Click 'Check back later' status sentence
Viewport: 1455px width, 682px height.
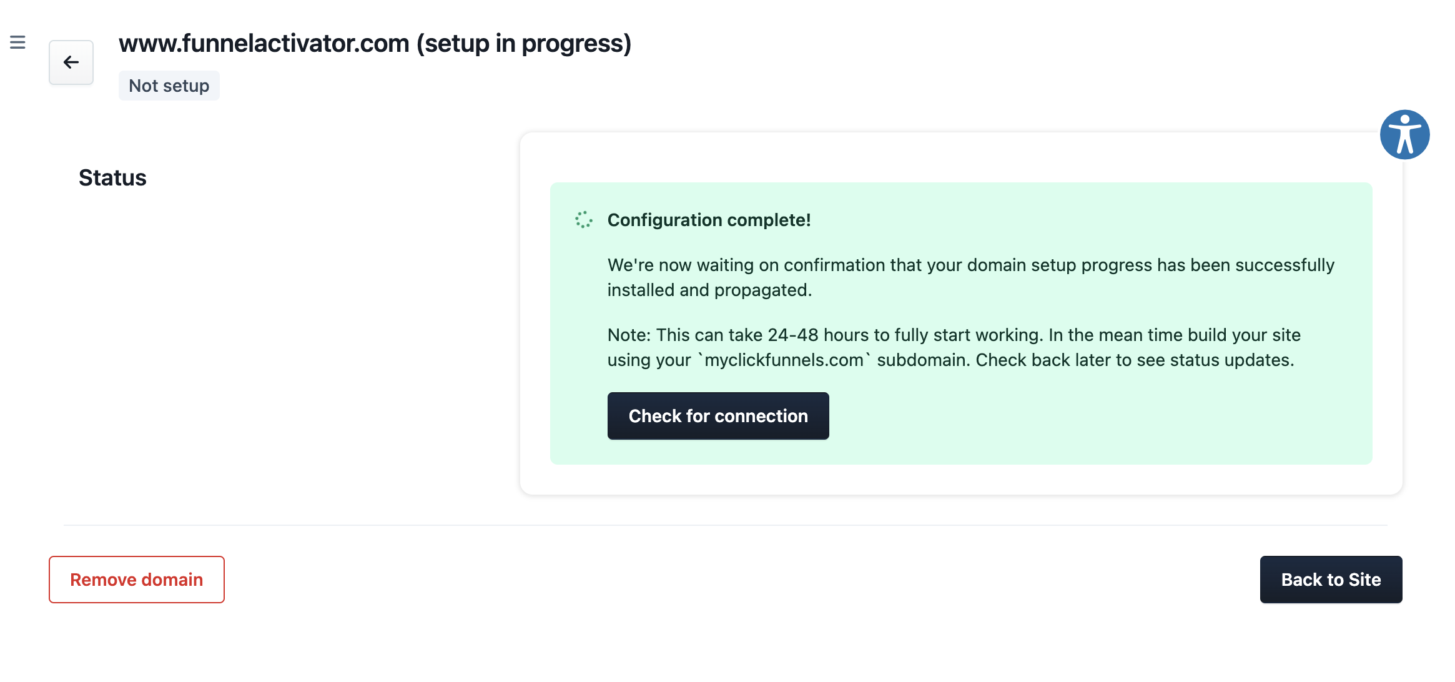[x=1135, y=360]
